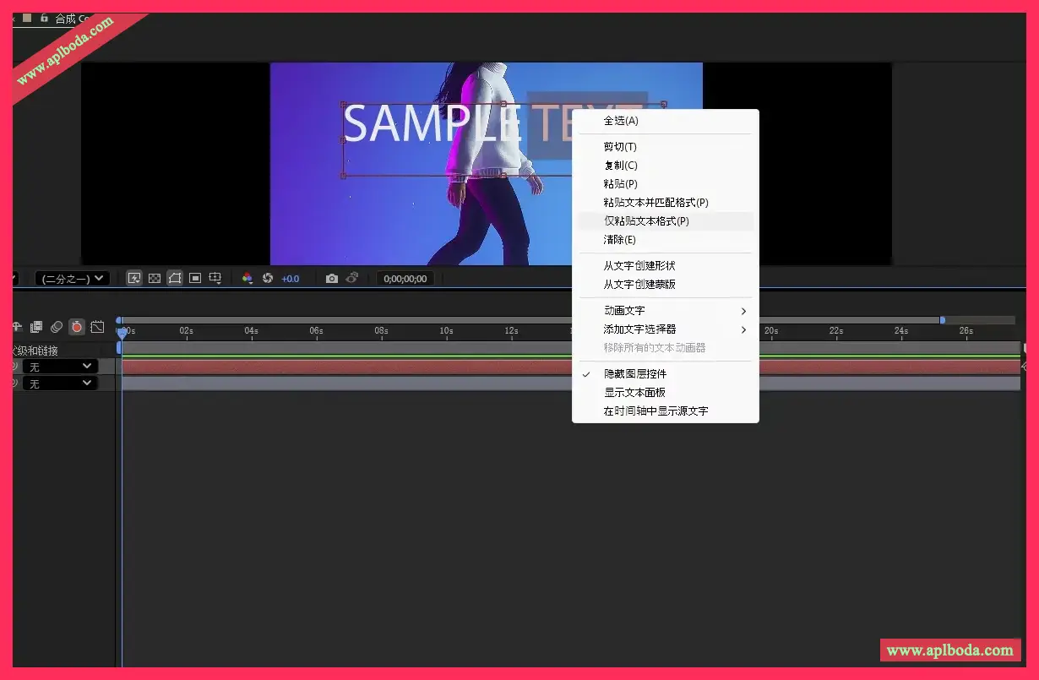The height and width of the screenshot is (680, 1039).
Task: Expand the 动画文字 submenu
Action: pyautogui.click(x=624, y=311)
